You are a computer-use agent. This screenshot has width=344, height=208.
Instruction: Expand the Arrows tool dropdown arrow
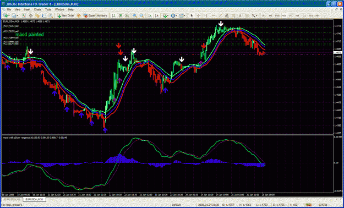coord(256,15)
